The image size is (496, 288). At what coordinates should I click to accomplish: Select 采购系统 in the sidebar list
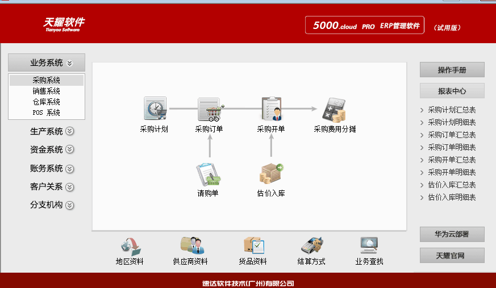click(x=47, y=80)
